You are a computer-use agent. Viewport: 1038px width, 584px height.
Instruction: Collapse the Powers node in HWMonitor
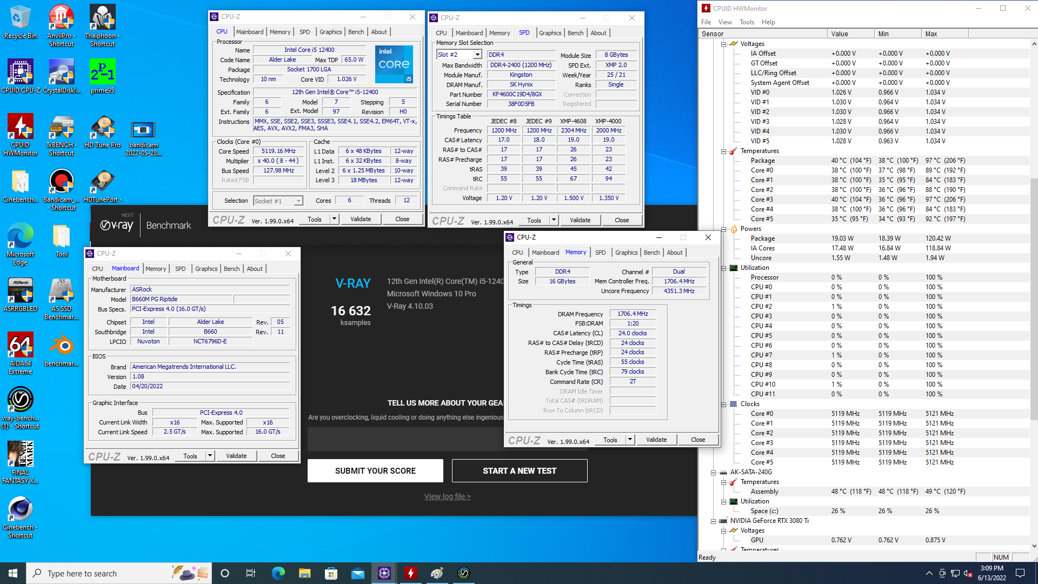pyautogui.click(x=723, y=229)
